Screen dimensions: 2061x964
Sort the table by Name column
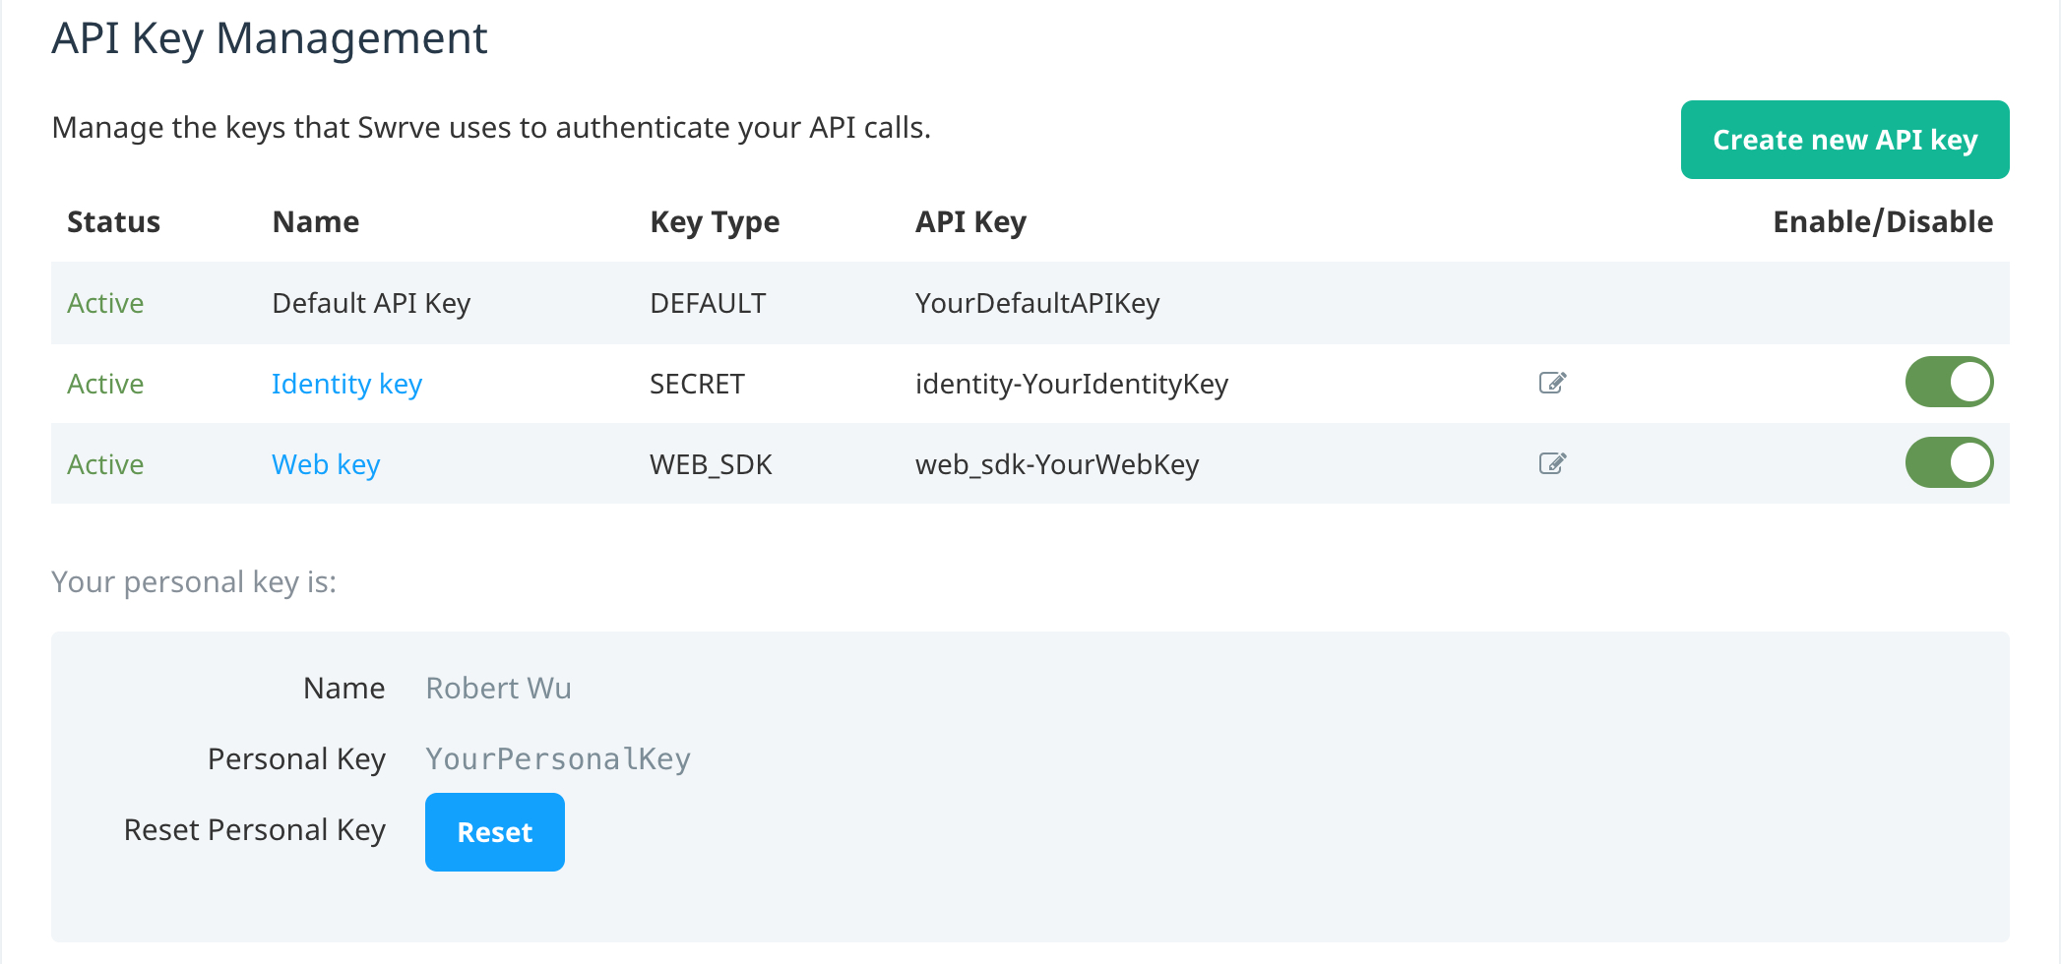[315, 221]
